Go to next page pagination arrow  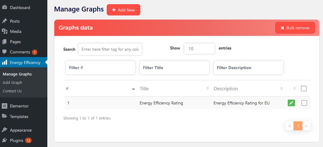tap(306, 126)
